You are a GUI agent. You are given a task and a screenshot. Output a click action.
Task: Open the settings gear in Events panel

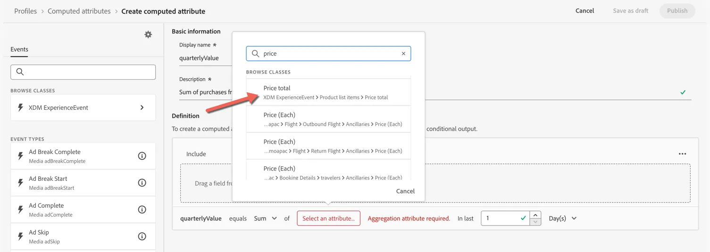coord(148,34)
